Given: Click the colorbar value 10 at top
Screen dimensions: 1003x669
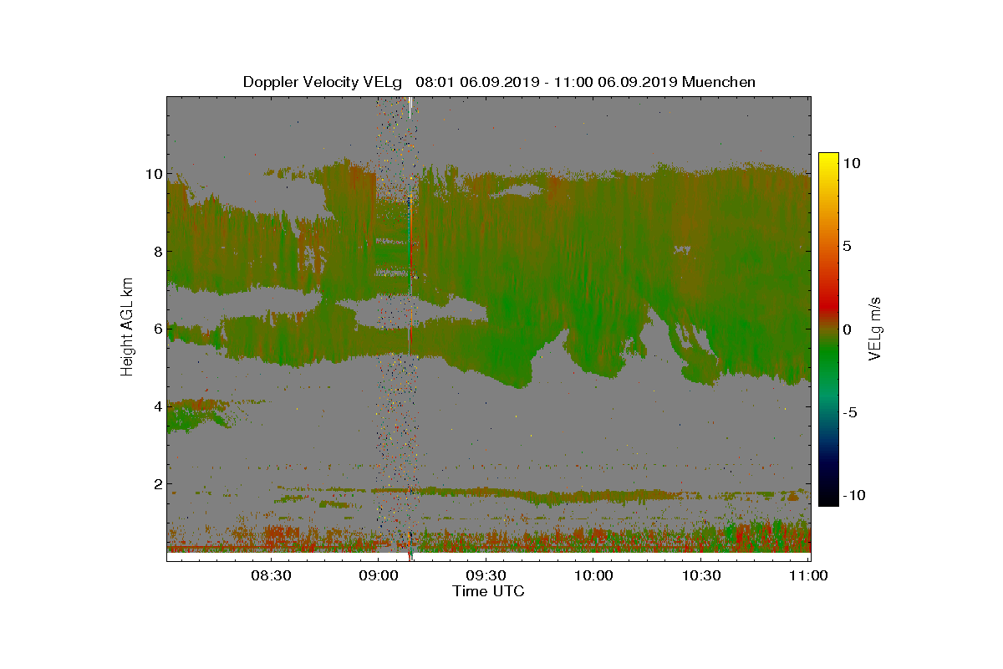Looking at the screenshot, I should click(x=851, y=164).
